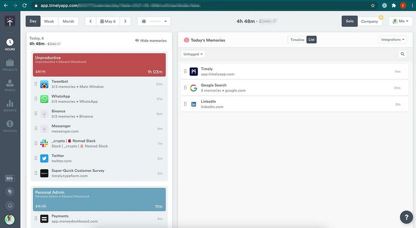Select the Day tab
Screen dimensions: 416x228
click(33, 21)
